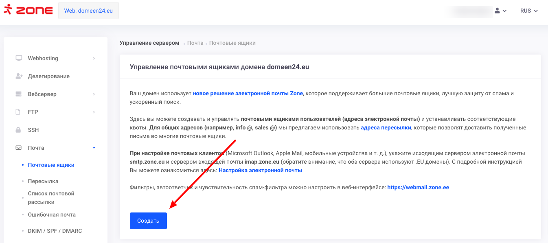This screenshot has height=243, width=548.
Task: Open the user account dropdown arrow
Action: (505, 11)
